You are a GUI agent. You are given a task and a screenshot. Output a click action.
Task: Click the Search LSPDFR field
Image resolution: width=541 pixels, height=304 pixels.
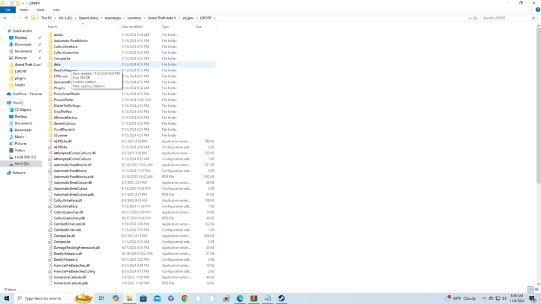[509, 18]
